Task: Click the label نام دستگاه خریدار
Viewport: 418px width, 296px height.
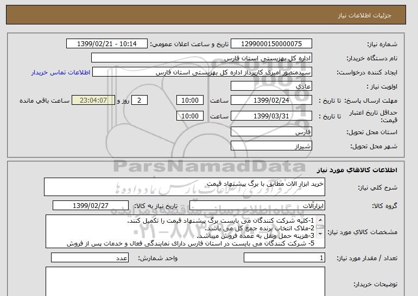Action: (x=372, y=58)
